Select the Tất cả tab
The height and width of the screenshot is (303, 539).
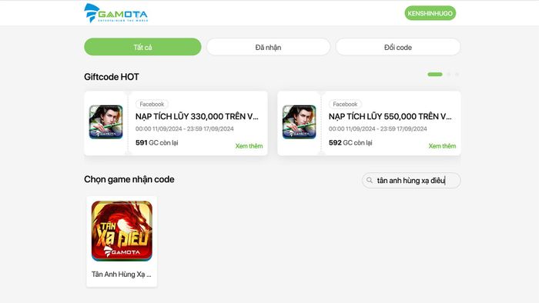point(142,47)
